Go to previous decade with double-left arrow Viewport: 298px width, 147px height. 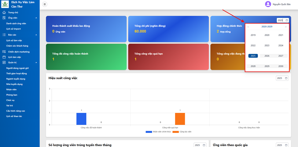(x=248, y=27)
